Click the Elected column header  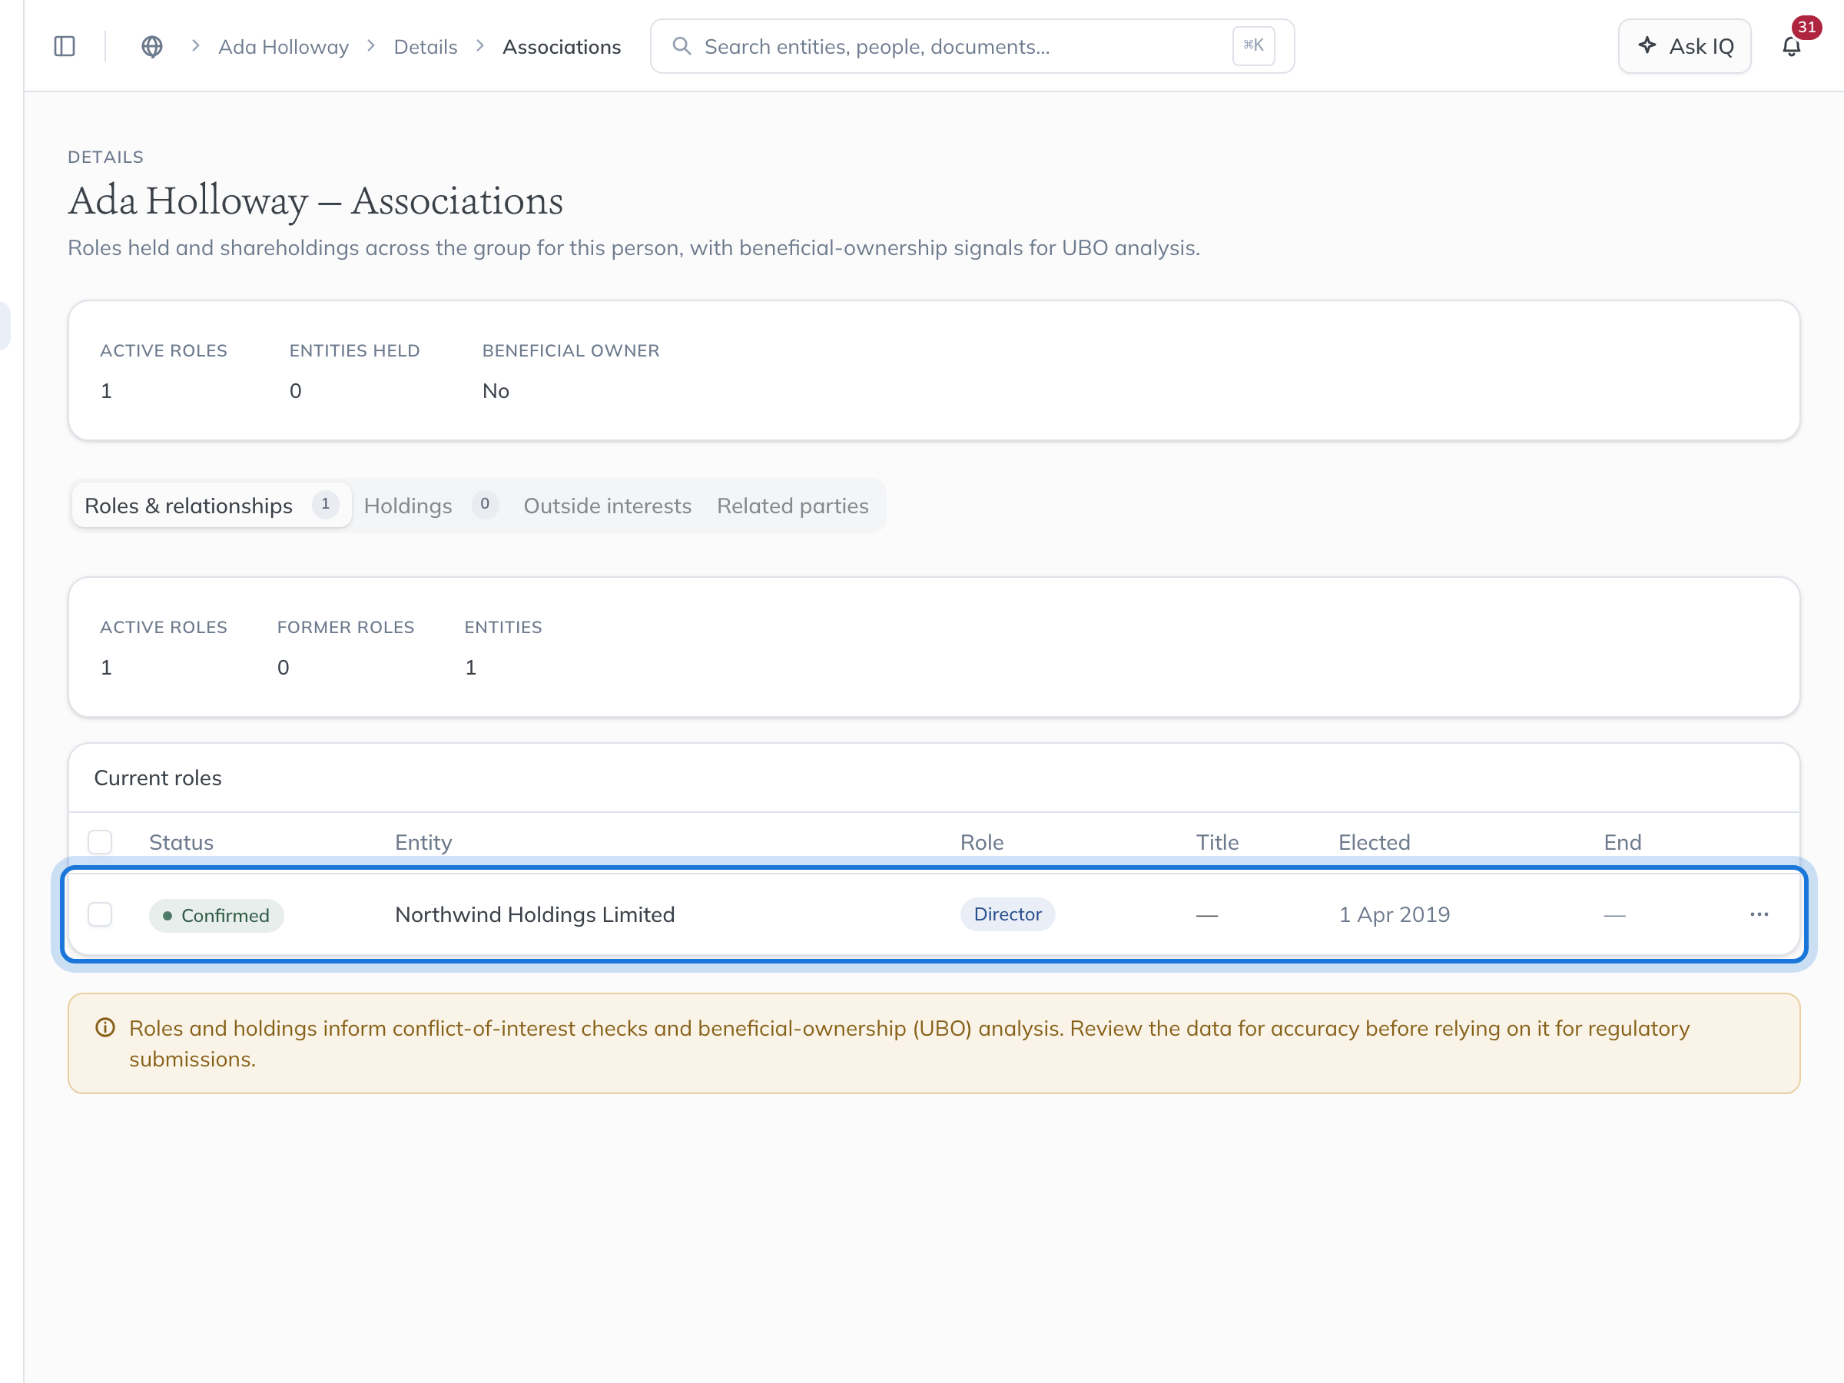(x=1374, y=842)
